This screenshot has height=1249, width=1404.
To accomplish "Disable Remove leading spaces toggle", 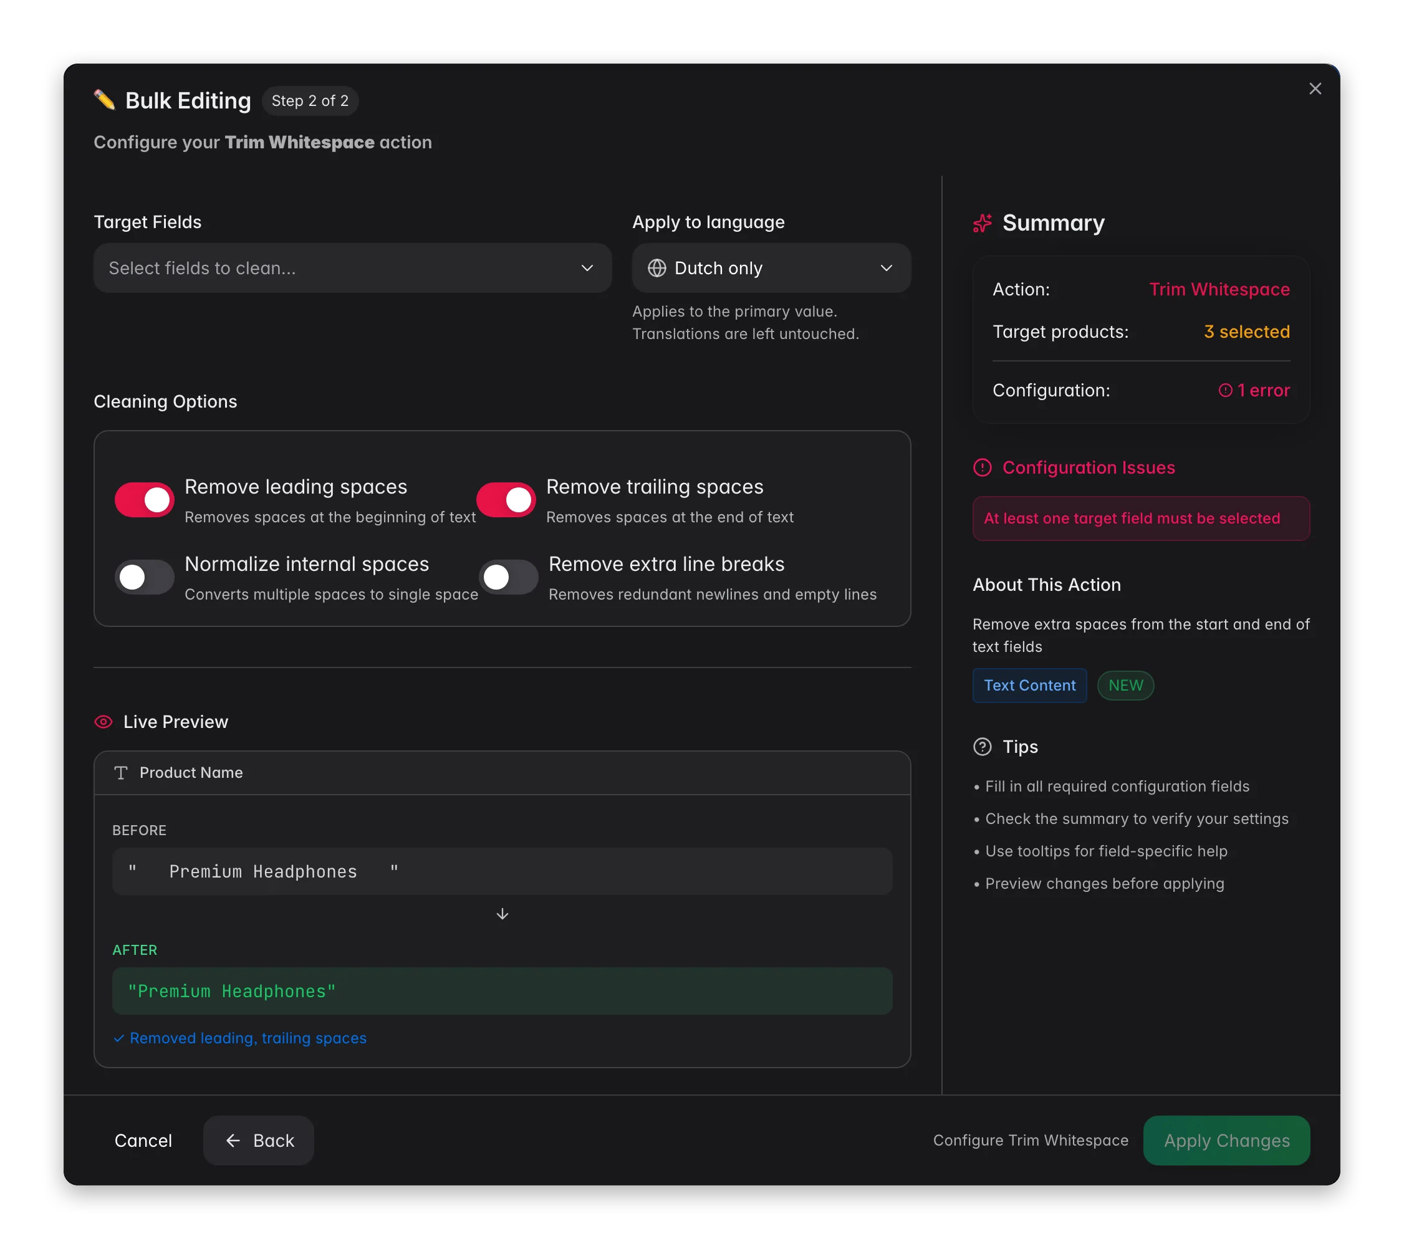I will [x=144, y=500].
